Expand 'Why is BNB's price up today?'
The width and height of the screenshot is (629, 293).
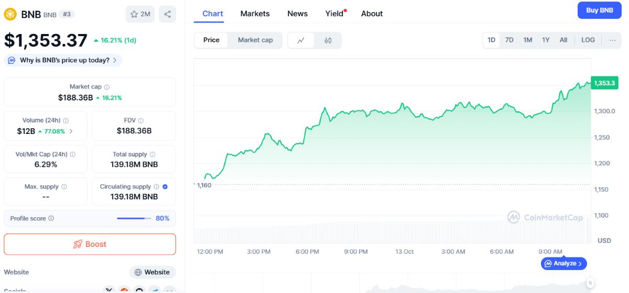coord(63,60)
